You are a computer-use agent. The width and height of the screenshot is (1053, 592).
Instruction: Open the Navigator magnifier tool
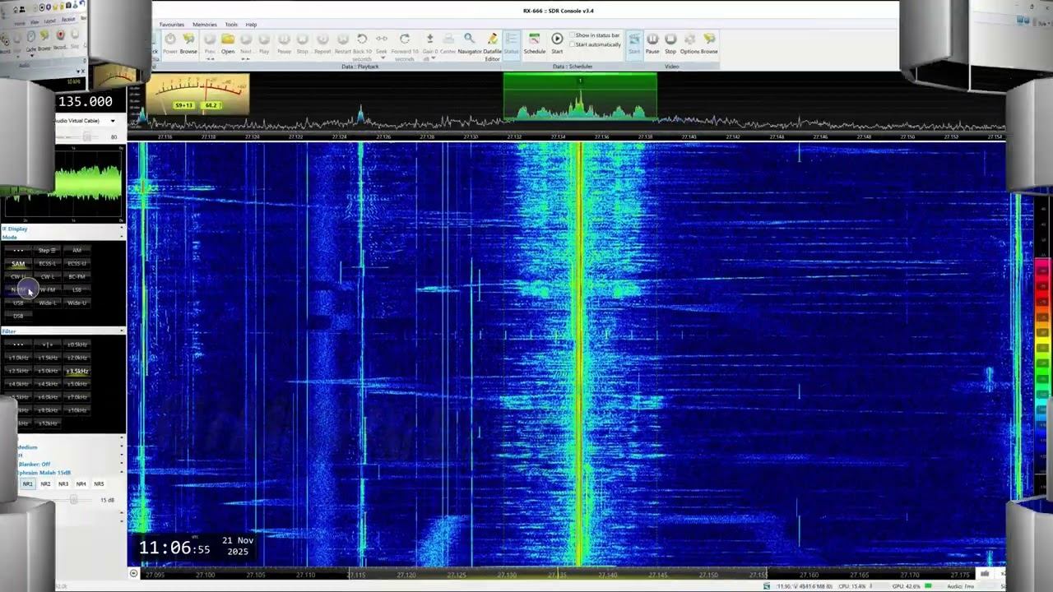(470, 43)
